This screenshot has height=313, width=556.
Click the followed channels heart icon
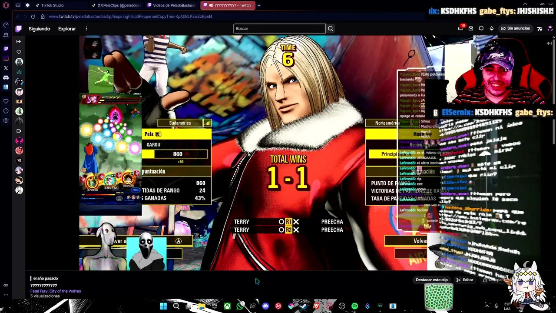(19, 52)
